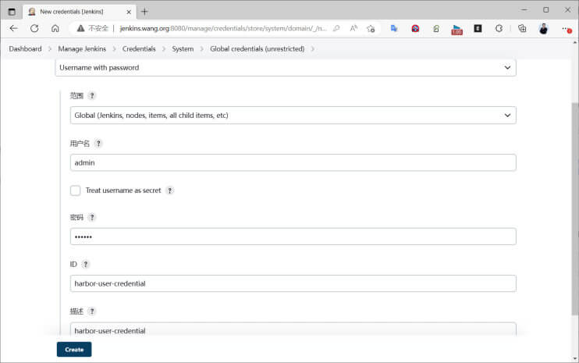
Task: Click the ID field with harbor-user-credential
Action: point(293,283)
